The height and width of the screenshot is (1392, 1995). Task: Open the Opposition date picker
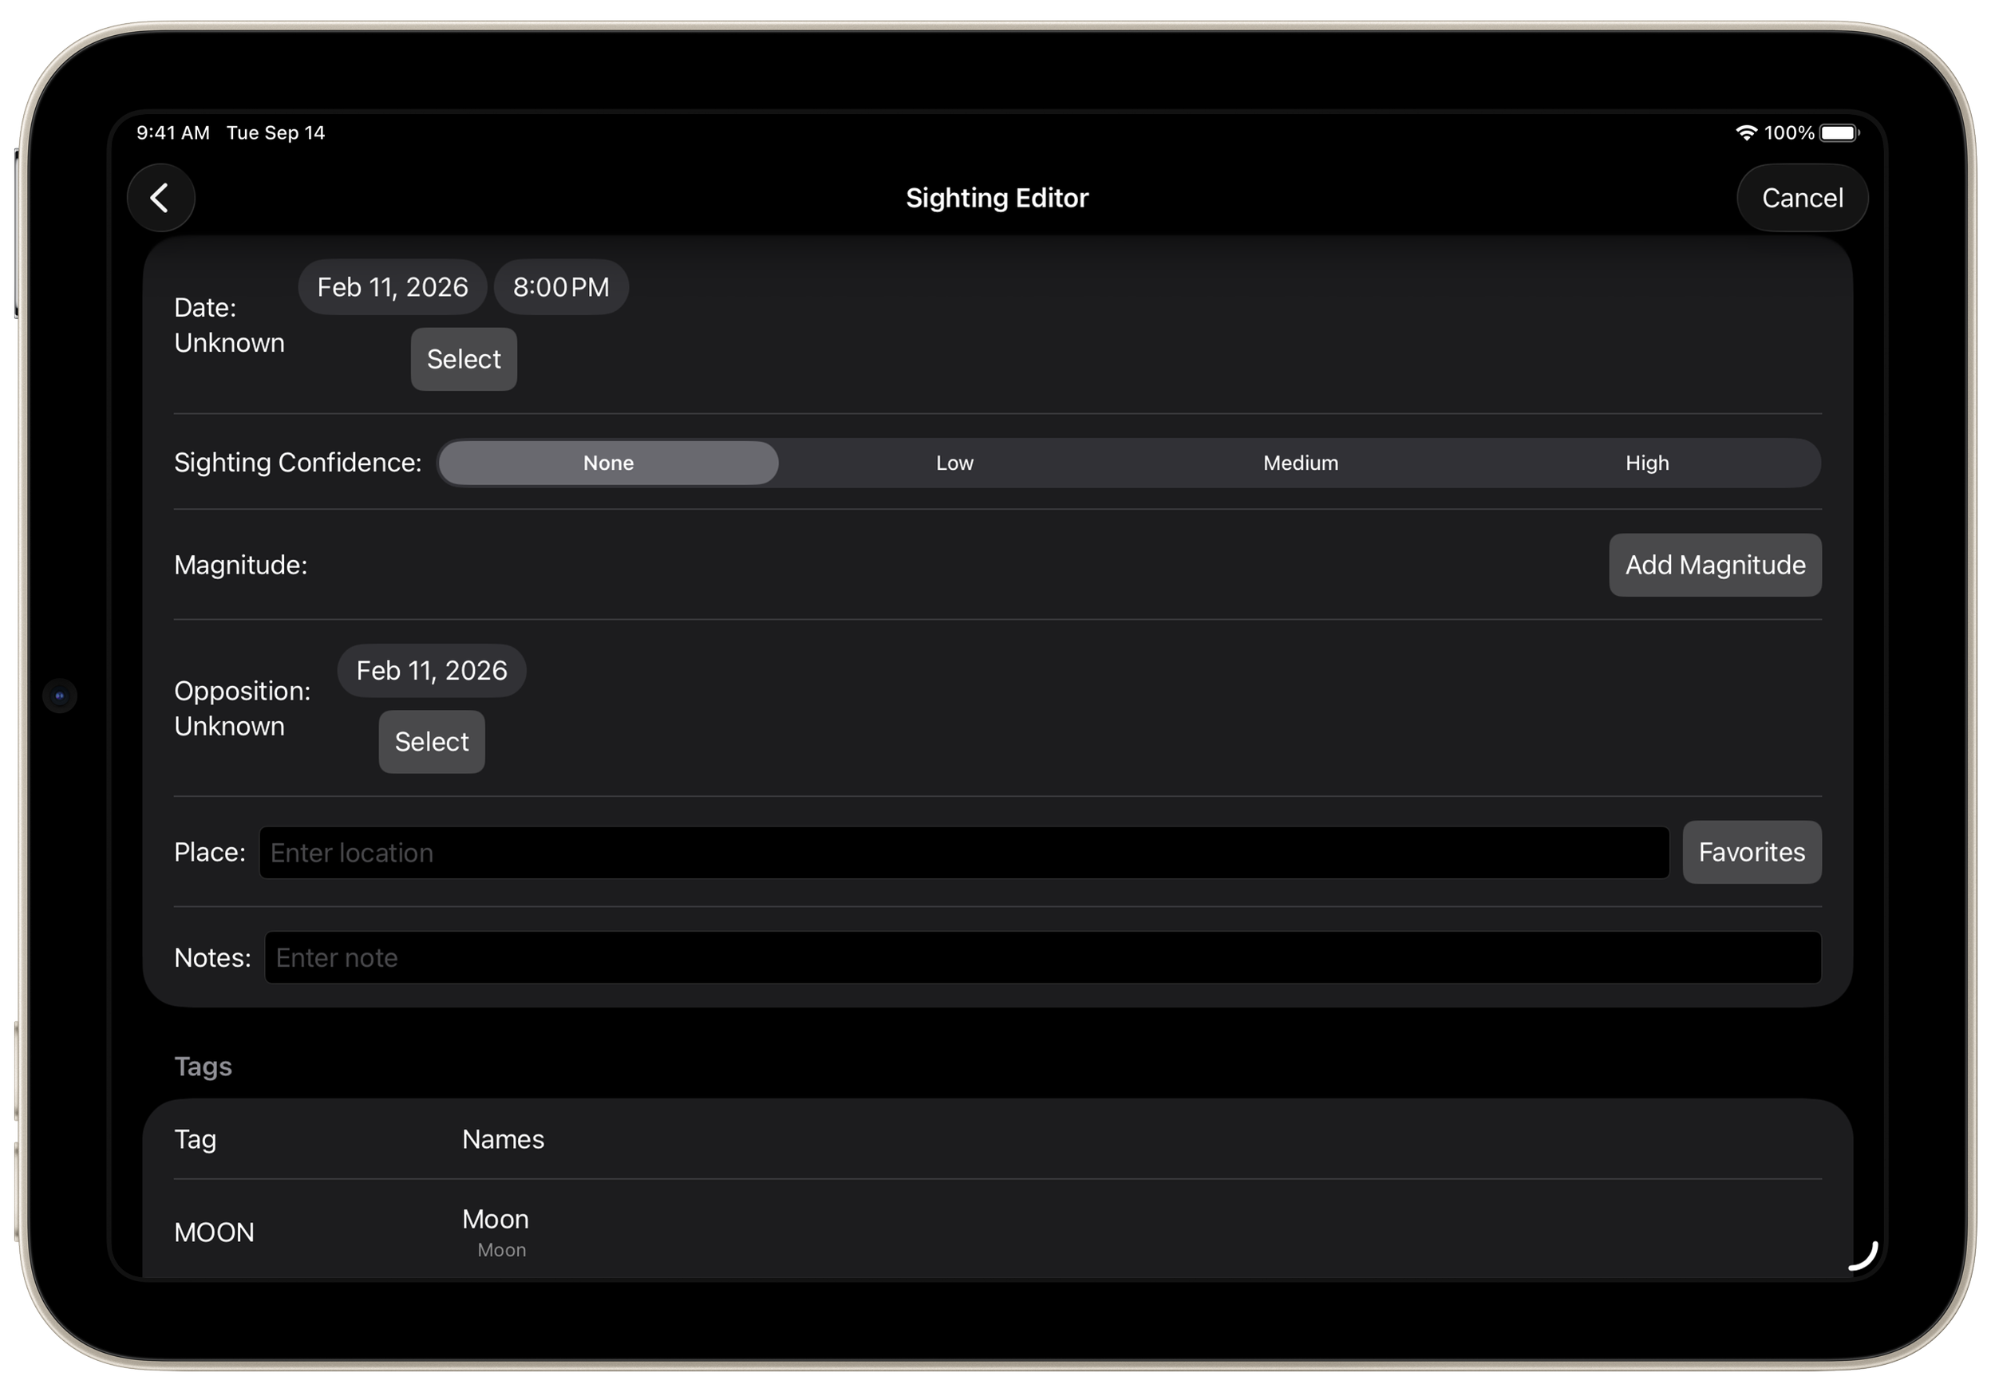(x=431, y=671)
